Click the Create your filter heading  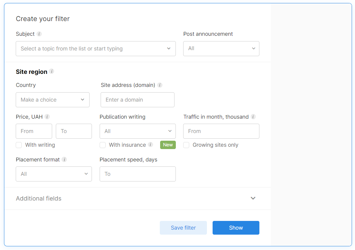coord(43,19)
